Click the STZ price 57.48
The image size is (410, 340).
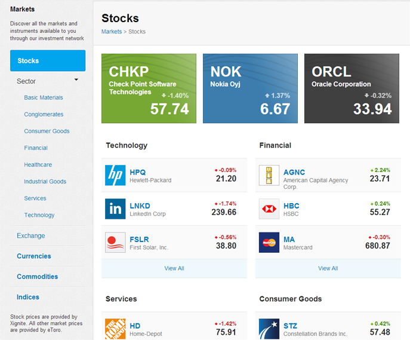point(380,332)
